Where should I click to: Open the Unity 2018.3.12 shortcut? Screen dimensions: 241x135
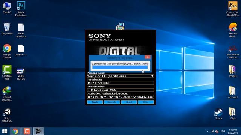(x=7, y=115)
